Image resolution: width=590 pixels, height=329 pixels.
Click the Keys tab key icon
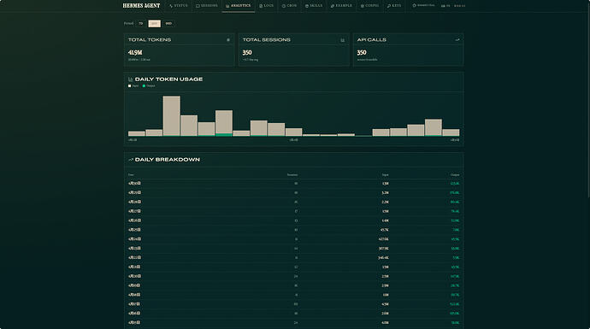[389, 6]
